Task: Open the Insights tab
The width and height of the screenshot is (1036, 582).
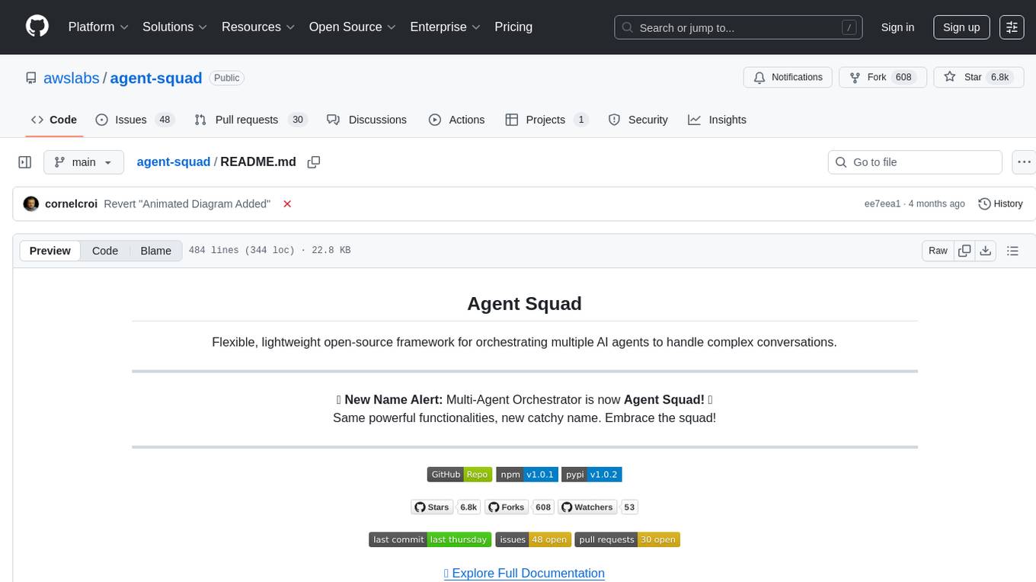Action: [x=717, y=120]
